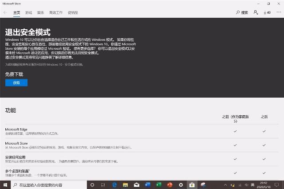Open the Mail app from taskbar
The width and height of the screenshot is (284, 189).
point(137,185)
